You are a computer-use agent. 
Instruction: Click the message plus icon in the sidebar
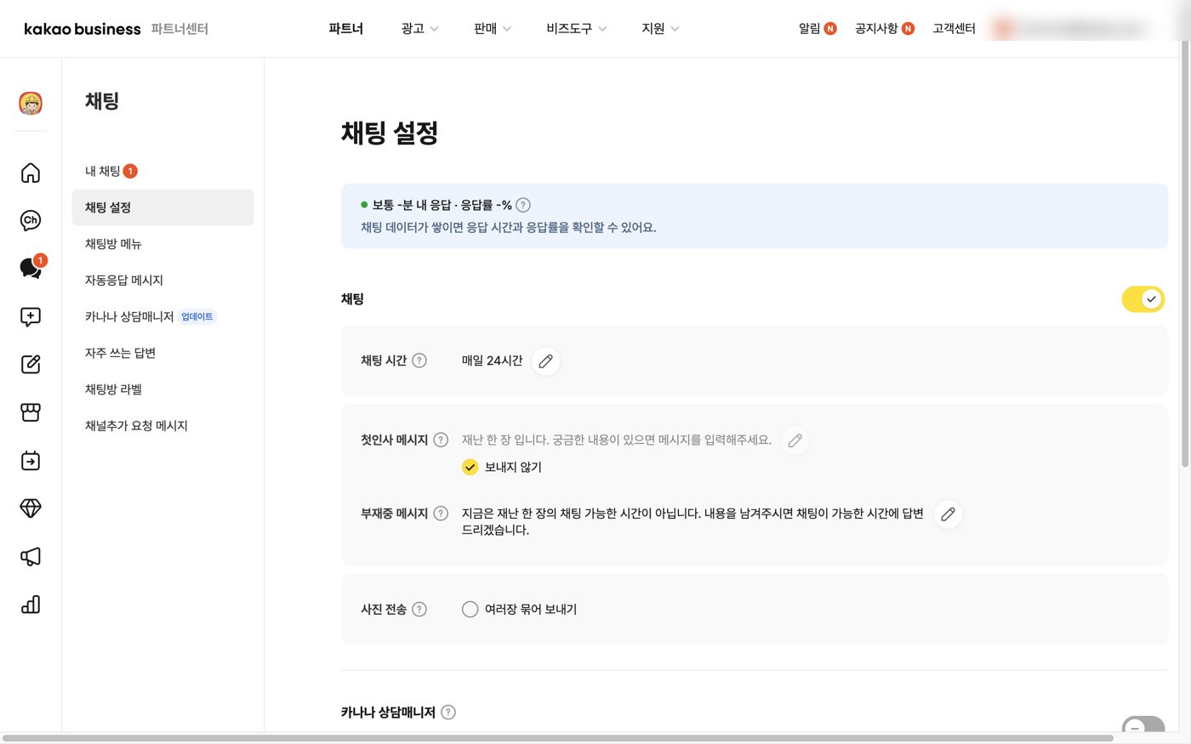click(31, 316)
